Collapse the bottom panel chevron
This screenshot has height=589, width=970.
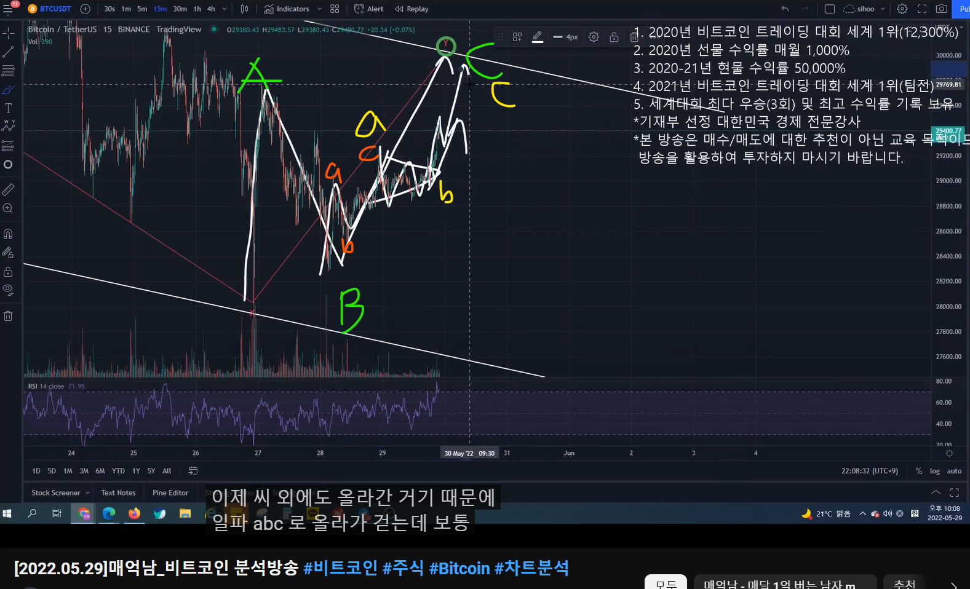tap(936, 492)
